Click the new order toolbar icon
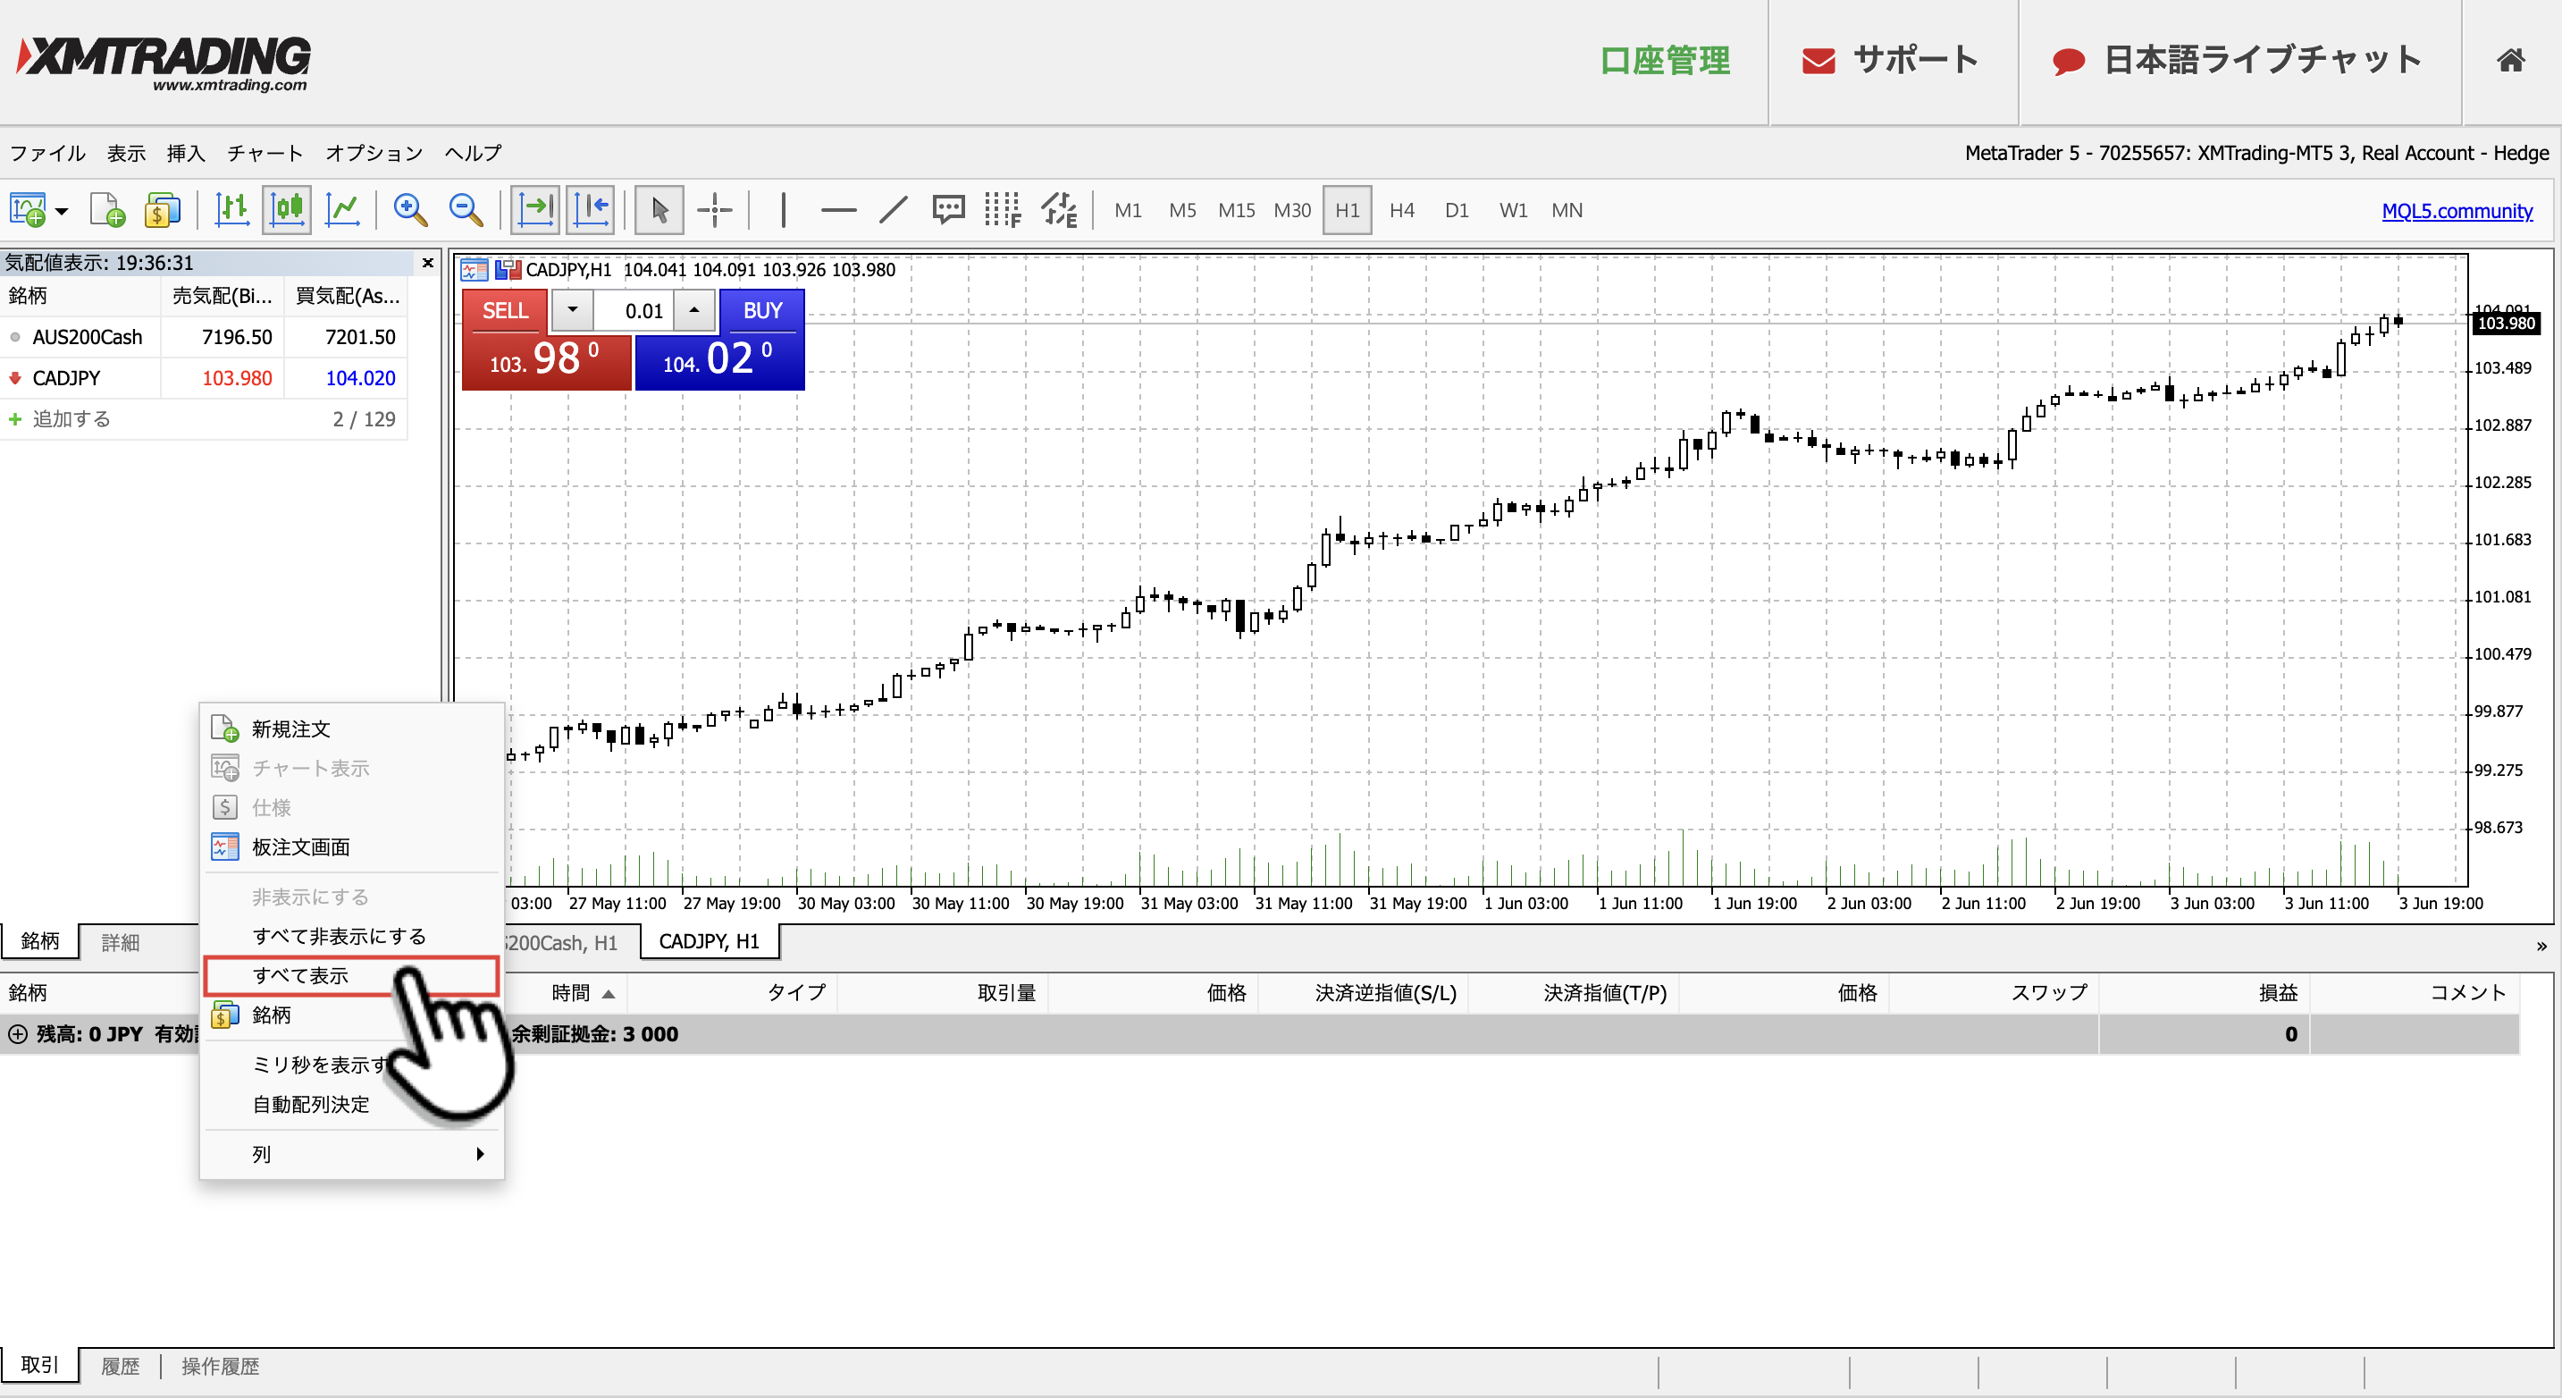This screenshot has width=2562, height=1398. click(107, 210)
